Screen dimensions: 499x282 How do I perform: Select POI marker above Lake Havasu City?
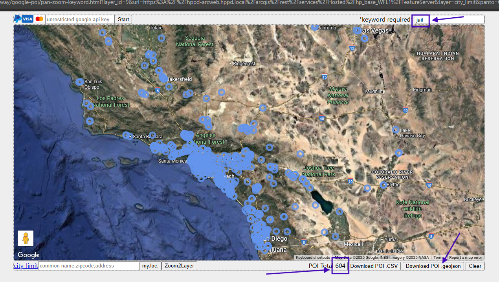396,130
